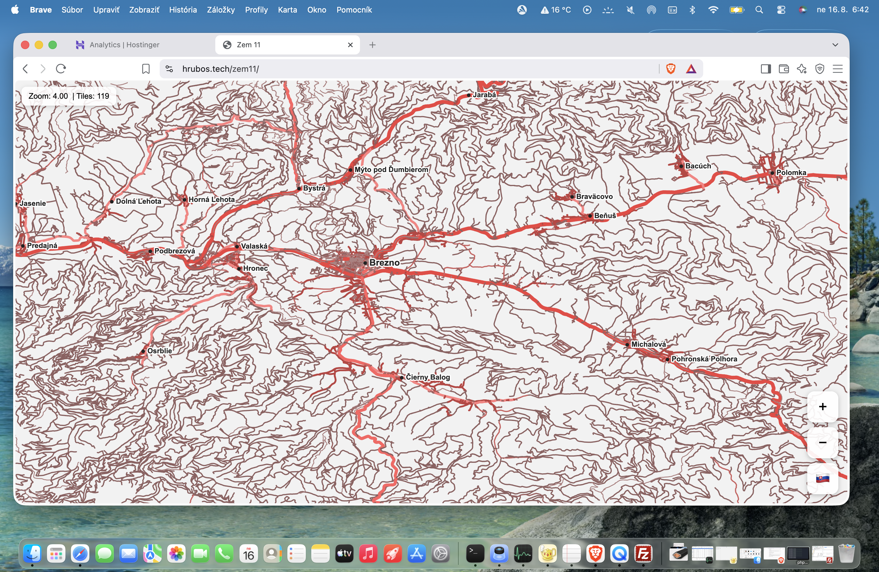Open the Brave Wallet icon
The width and height of the screenshot is (879, 572).
click(x=784, y=69)
